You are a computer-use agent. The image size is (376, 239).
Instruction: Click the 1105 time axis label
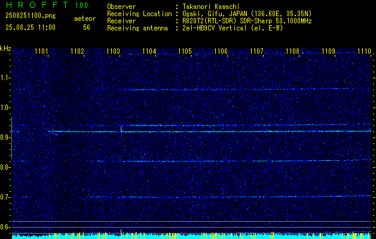(x=185, y=51)
